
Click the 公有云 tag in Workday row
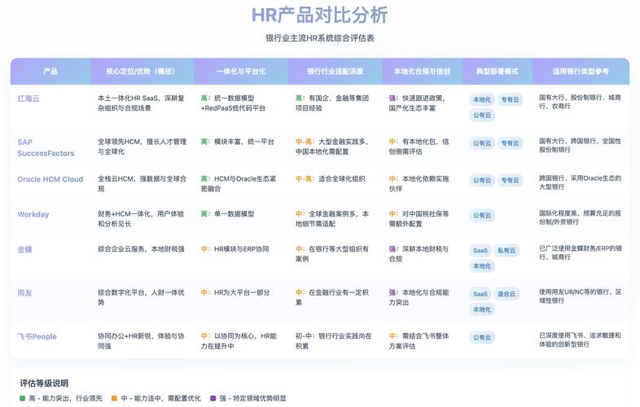tap(482, 216)
